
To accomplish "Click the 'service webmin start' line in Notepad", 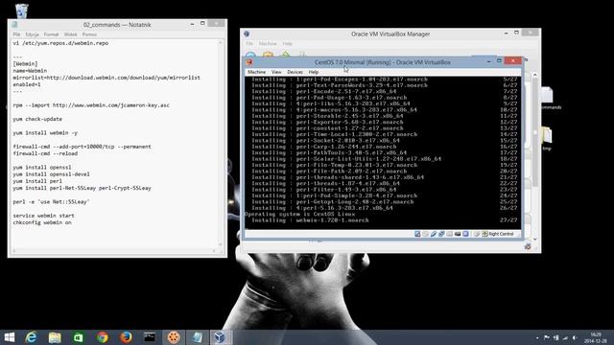I will pos(43,216).
